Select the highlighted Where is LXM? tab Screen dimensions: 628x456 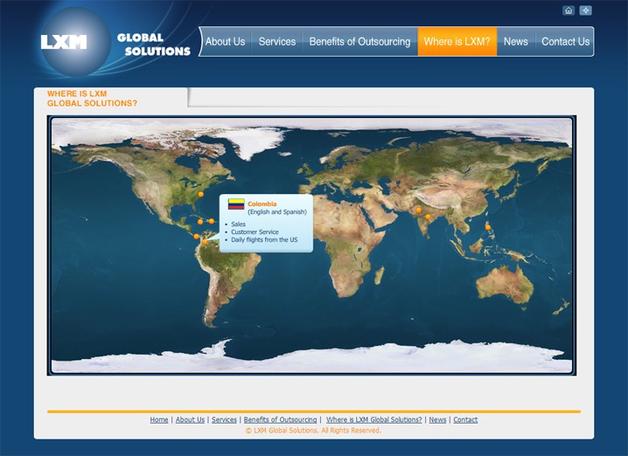457,42
